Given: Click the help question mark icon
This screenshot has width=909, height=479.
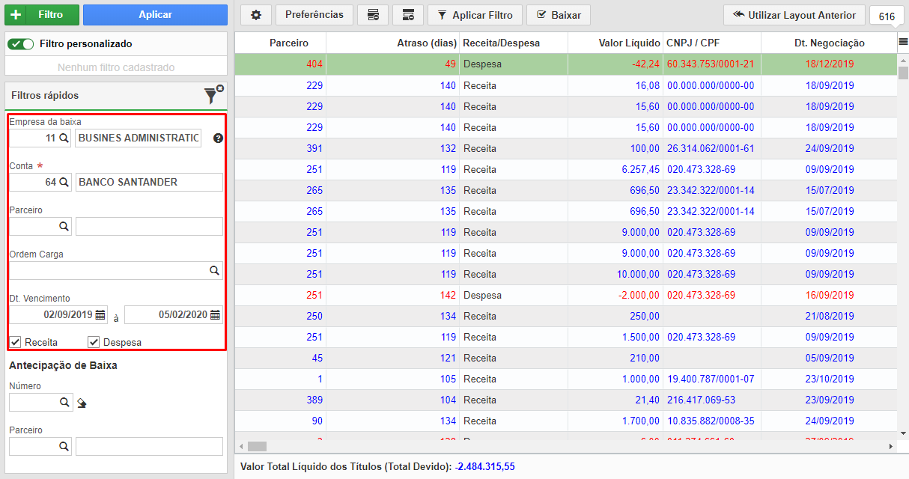Looking at the screenshot, I should (218, 138).
